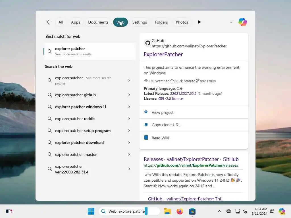
Task: Expand explorer patcher windows 11 arrow
Action: point(129,107)
